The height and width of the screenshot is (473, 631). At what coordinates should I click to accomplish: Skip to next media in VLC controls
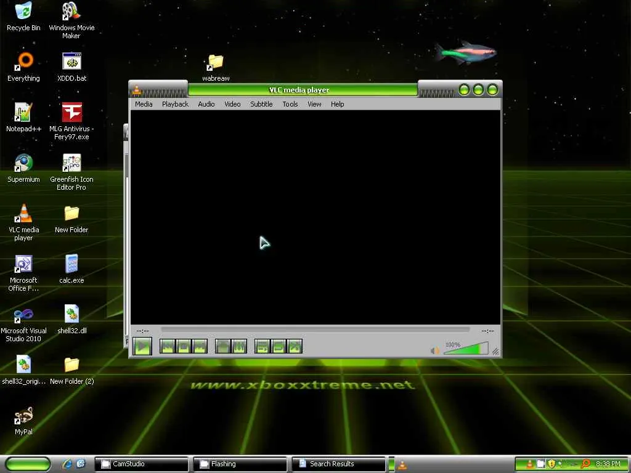(200, 346)
